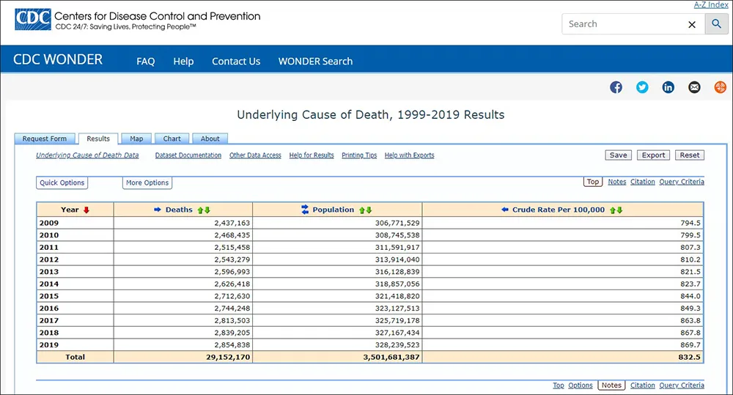Click the Top button above the table
This screenshot has height=395, width=733.
[x=593, y=182]
